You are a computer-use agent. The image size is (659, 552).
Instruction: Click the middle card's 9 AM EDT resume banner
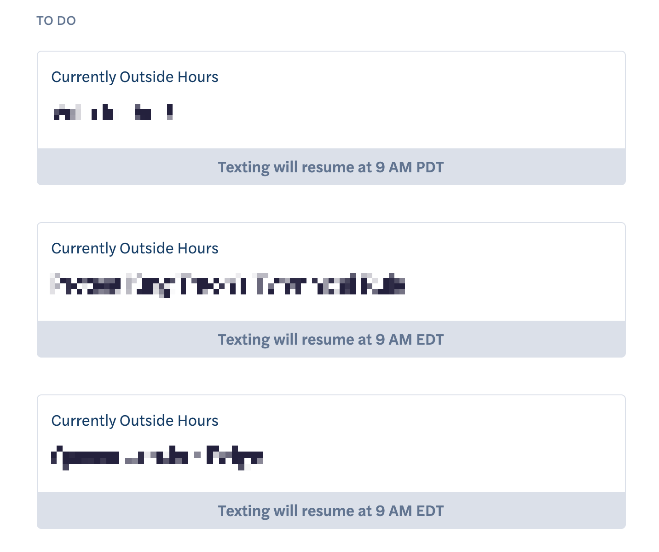331,339
